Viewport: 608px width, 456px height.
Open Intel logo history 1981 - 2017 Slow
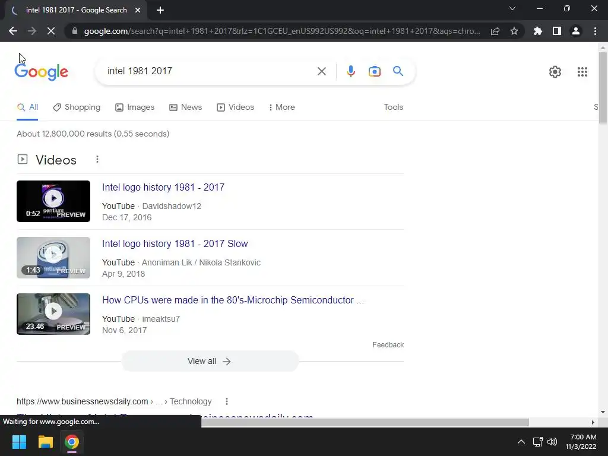point(175,244)
